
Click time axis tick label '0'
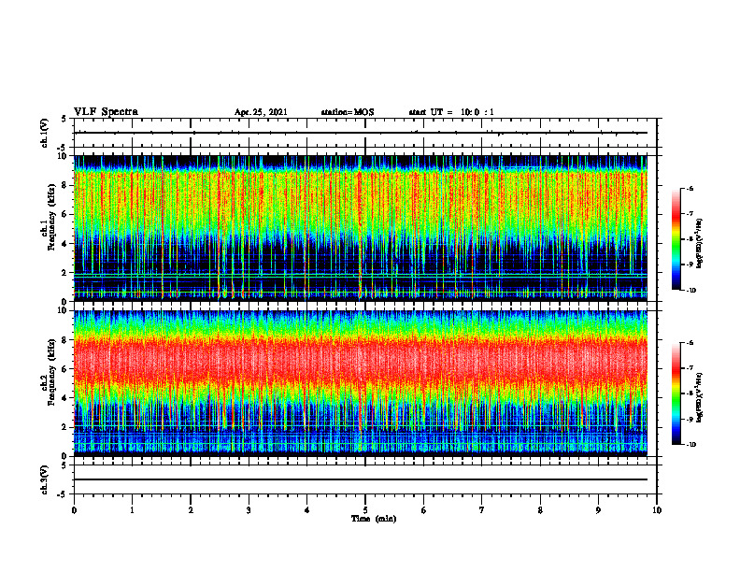point(74,510)
